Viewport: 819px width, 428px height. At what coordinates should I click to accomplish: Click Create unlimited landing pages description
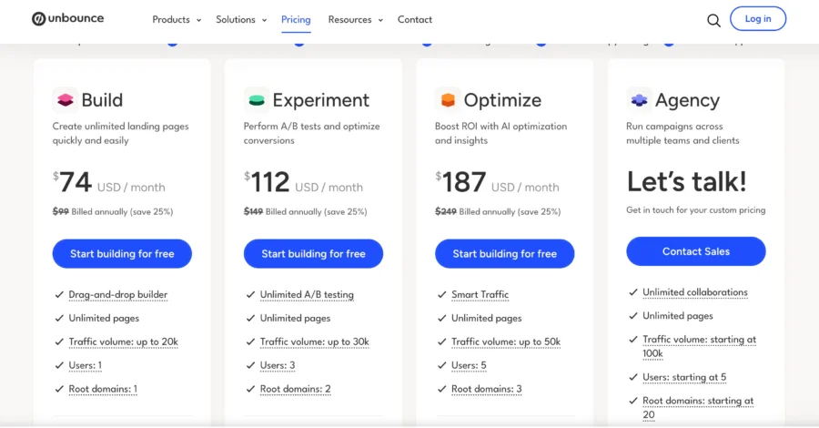[x=121, y=133]
